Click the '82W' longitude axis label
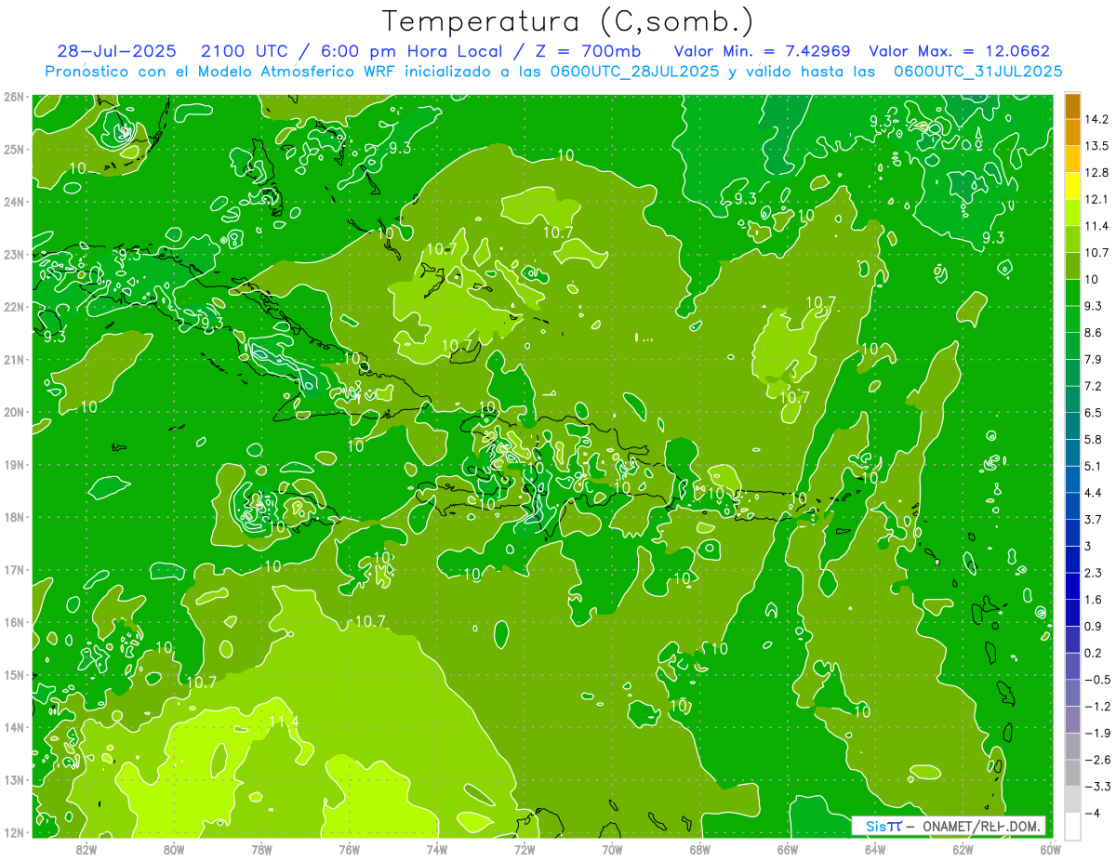Image resolution: width=1116 pixels, height=862 pixels. point(86,849)
